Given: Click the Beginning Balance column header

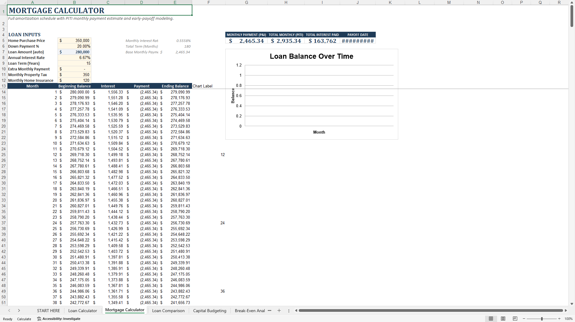Looking at the screenshot, I should pos(74,86).
